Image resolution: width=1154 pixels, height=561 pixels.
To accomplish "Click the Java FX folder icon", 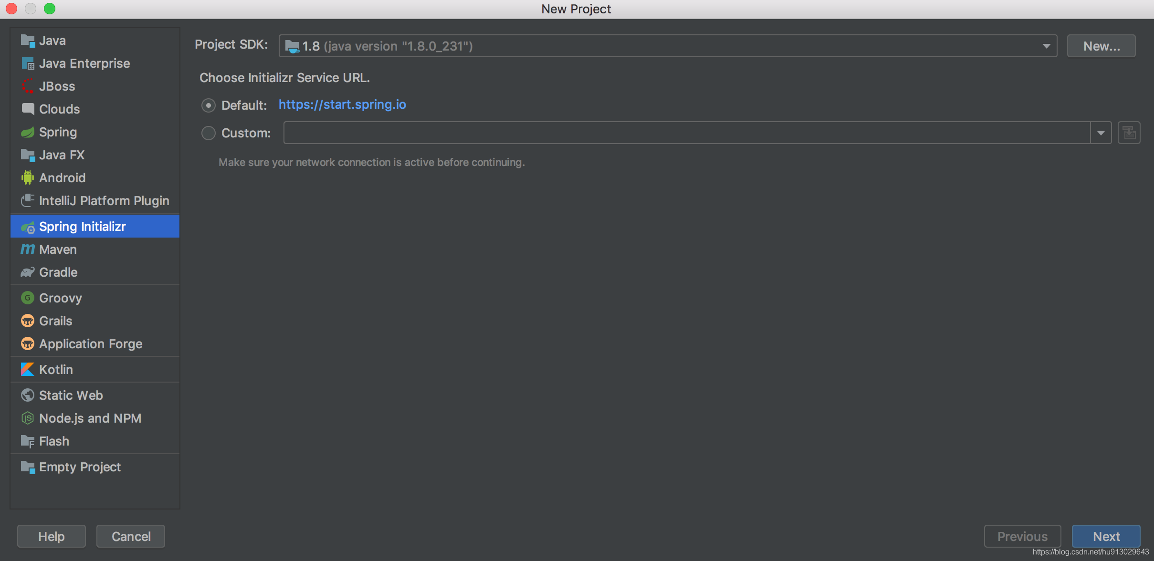I will pos(28,155).
